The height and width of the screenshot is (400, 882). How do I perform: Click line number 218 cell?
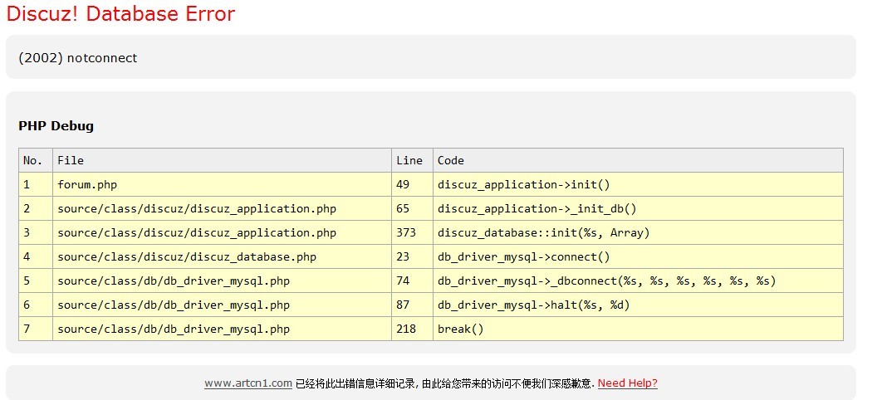click(x=412, y=329)
